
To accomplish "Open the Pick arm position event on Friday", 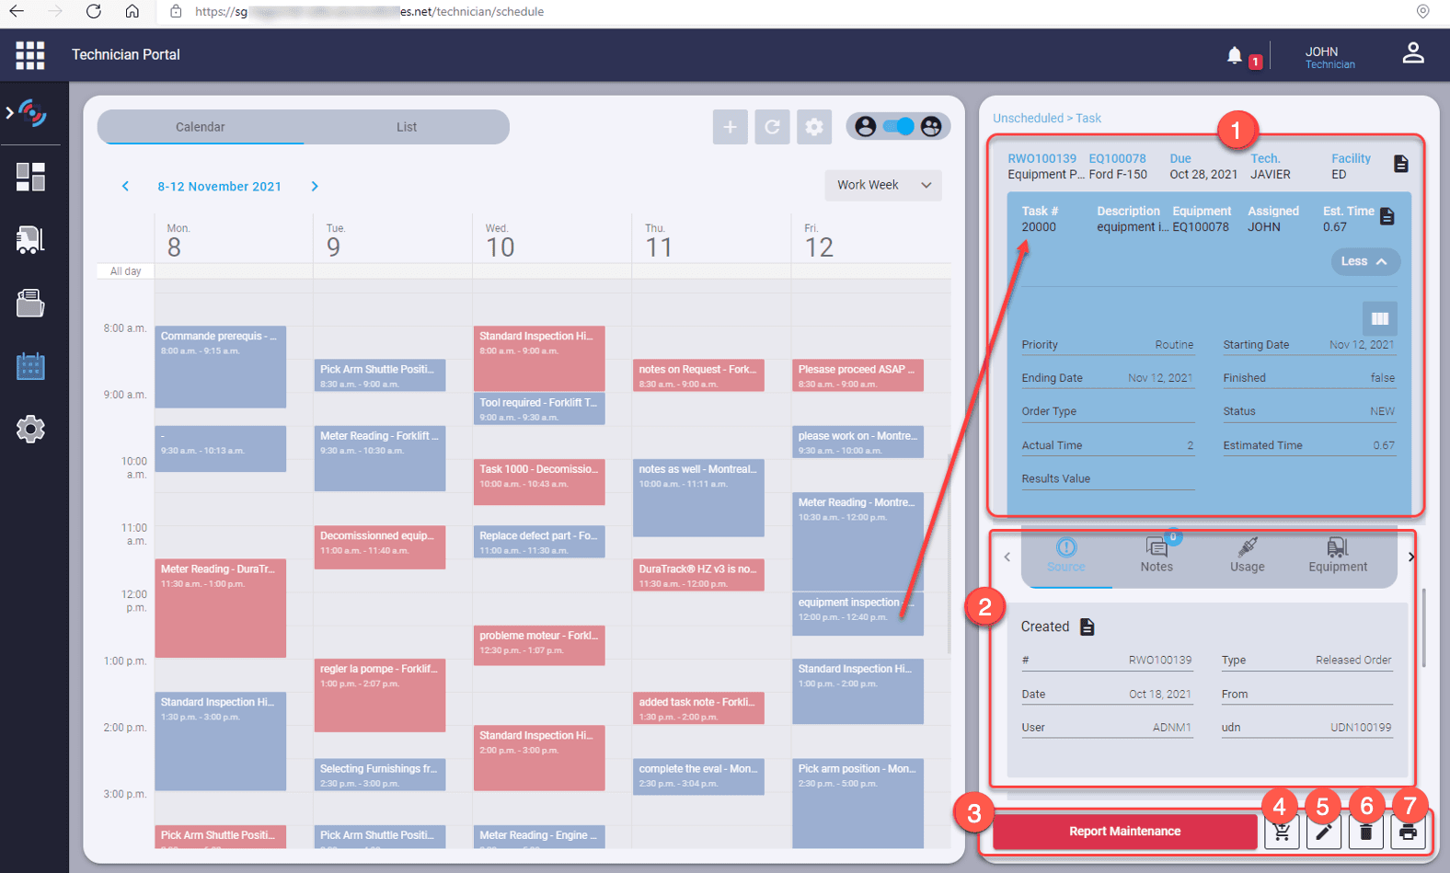I will point(857,803).
